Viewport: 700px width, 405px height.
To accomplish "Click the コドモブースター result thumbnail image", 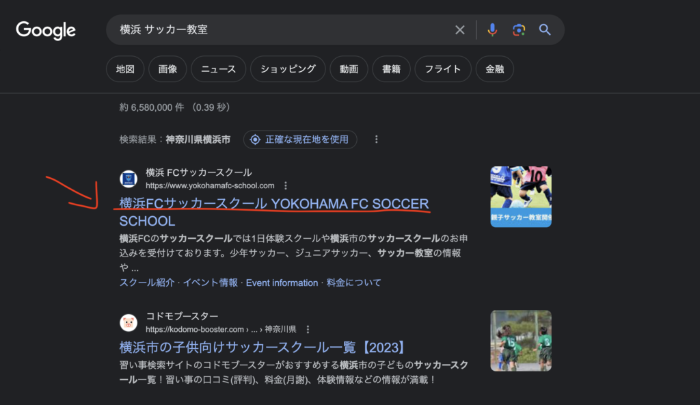I will (x=521, y=341).
